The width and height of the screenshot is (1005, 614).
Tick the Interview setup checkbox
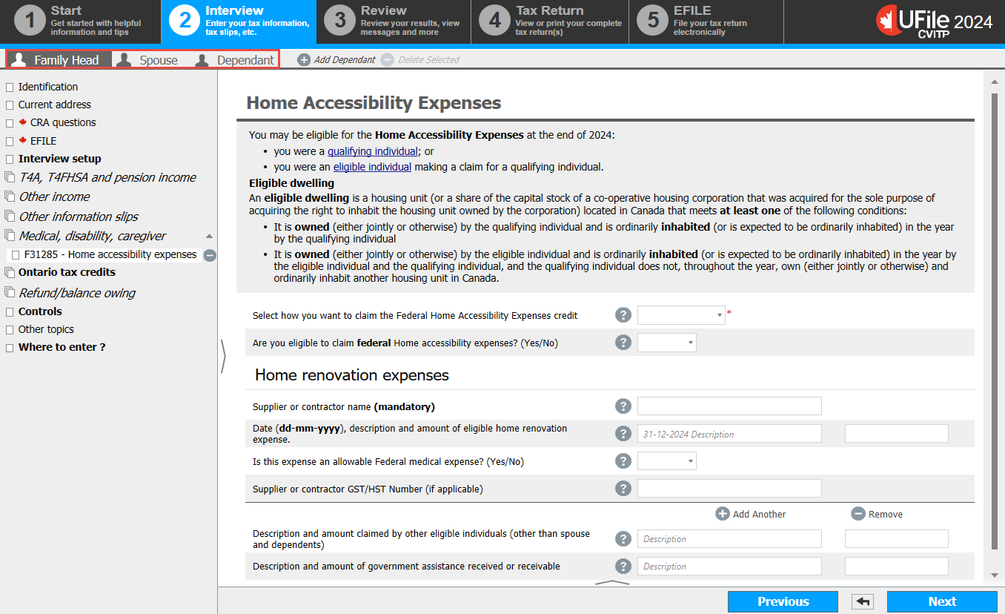click(10, 159)
